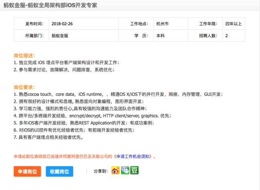
Task: Click the 工作地点 label cell
Action: click(x=136, y=24)
